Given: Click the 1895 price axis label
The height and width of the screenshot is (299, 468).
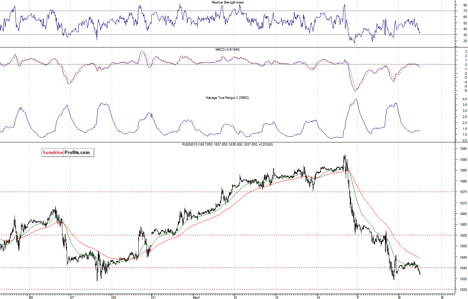Looking at the screenshot, I should point(463,149).
